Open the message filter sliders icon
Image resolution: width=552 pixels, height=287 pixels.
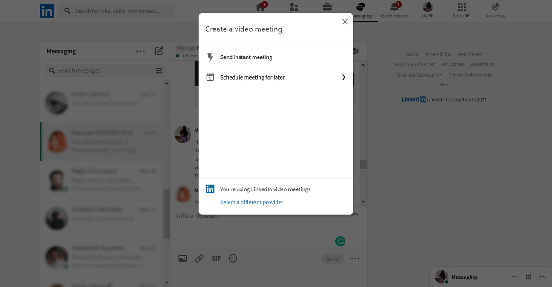[x=159, y=70]
